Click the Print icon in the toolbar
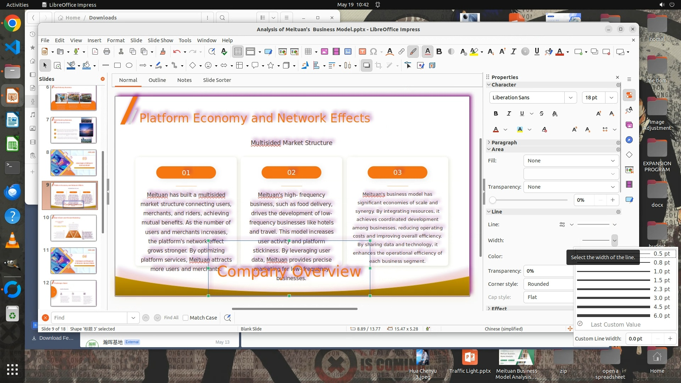 107,52
